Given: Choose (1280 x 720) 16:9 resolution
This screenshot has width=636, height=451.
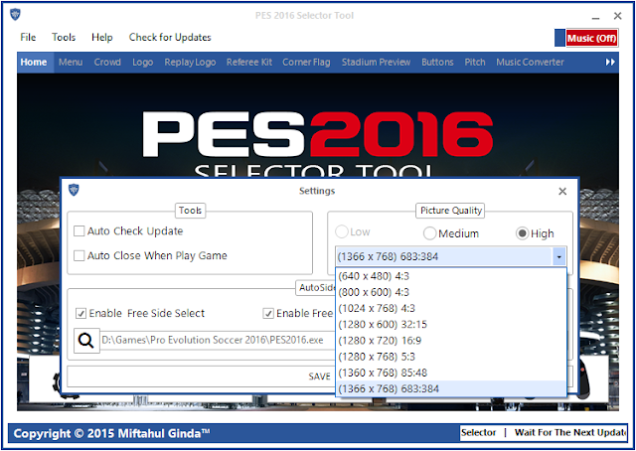Looking at the screenshot, I should click(x=451, y=341).
